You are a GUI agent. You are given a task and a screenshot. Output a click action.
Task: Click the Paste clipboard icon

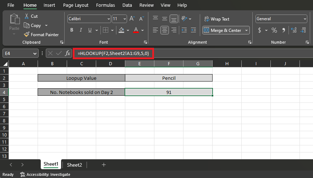click(x=15, y=19)
